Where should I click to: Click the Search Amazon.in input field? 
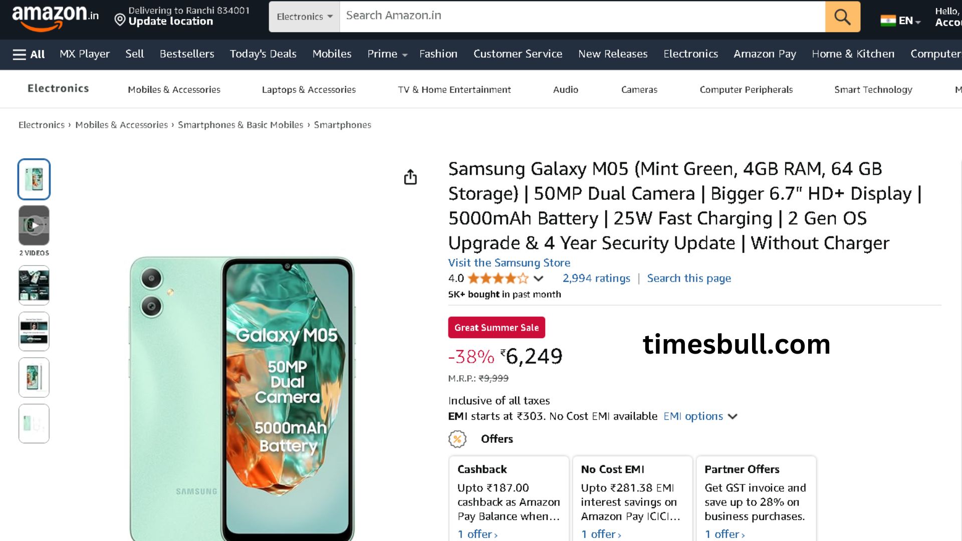click(581, 16)
